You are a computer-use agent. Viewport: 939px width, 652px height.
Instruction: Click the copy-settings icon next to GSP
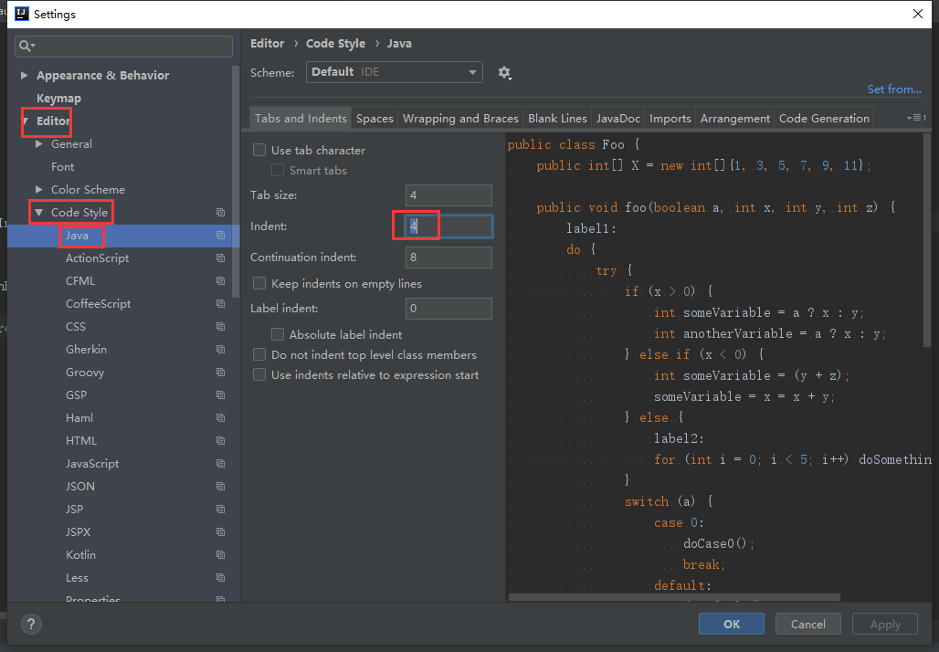tap(220, 395)
